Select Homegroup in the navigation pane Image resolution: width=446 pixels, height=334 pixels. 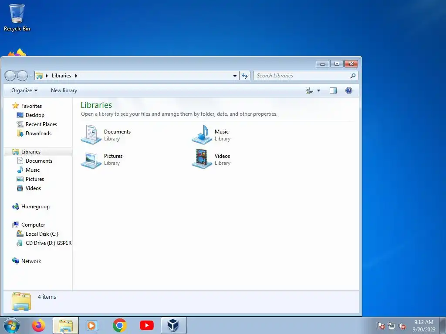point(35,207)
